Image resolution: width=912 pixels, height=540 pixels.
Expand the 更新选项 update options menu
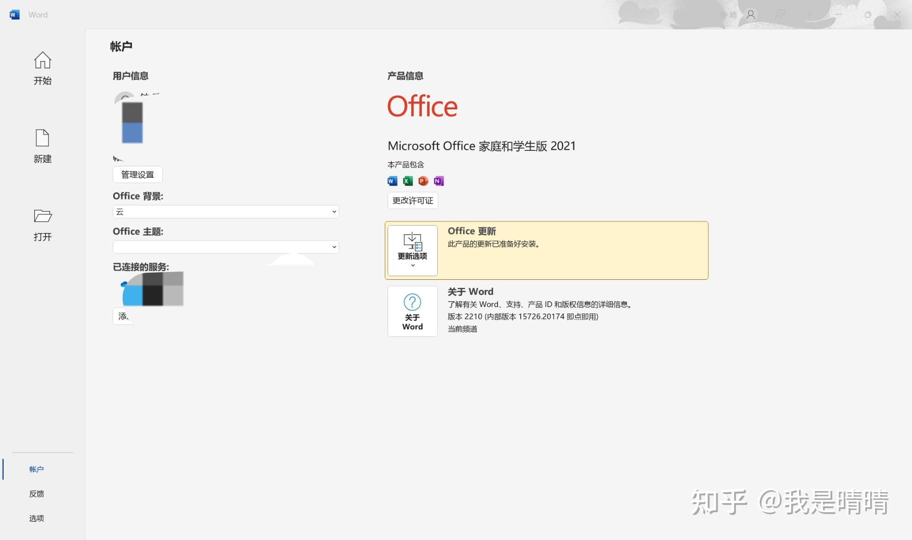click(413, 251)
